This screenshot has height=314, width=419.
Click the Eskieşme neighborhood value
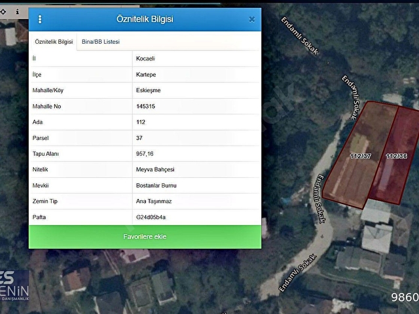pos(149,90)
